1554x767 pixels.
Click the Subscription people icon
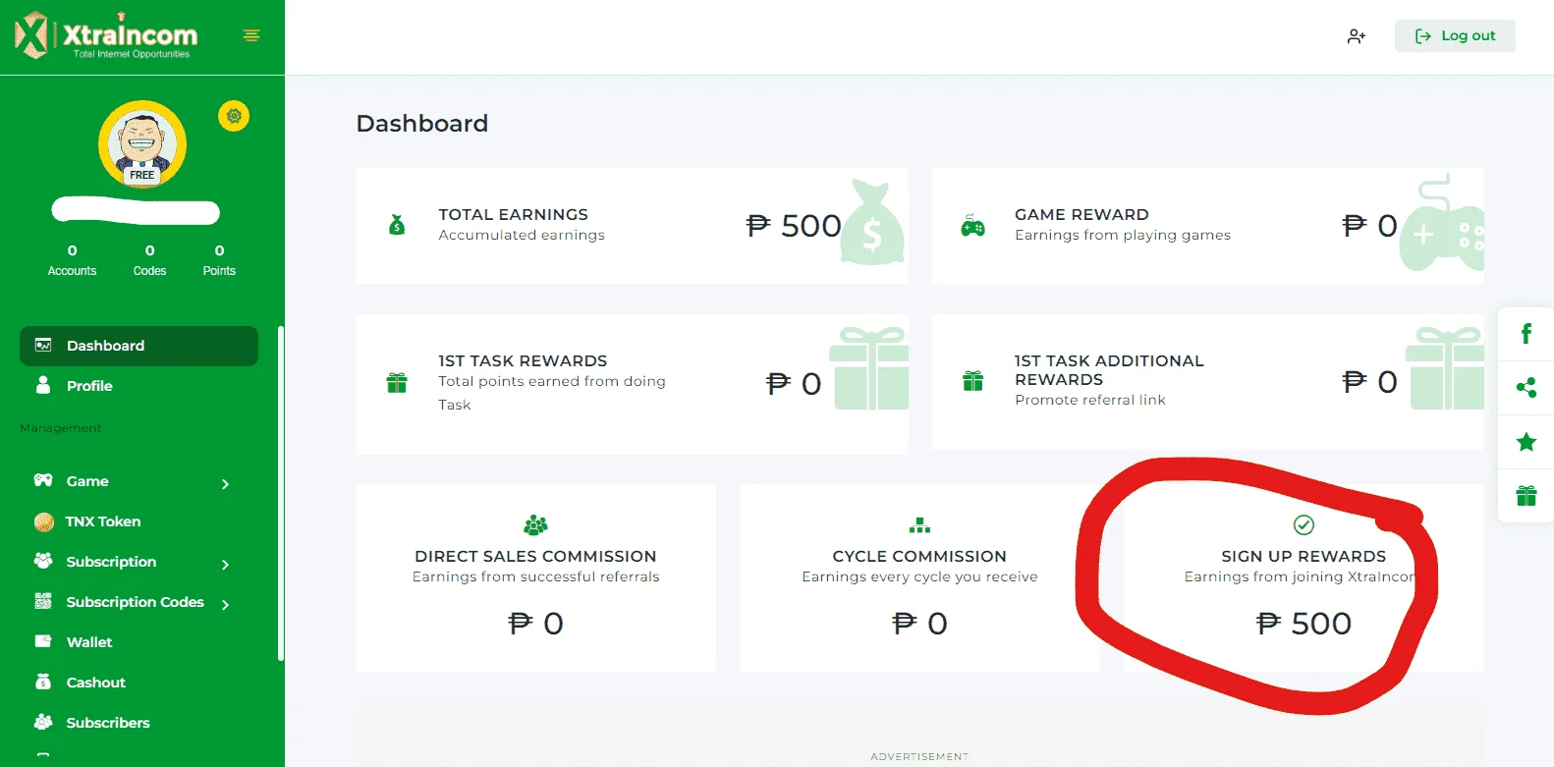[43, 561]
